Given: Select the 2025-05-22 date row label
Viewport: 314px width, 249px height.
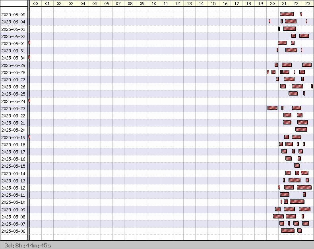Looking at the screenshot, I should pyautogui.click(x=14, y=116).
